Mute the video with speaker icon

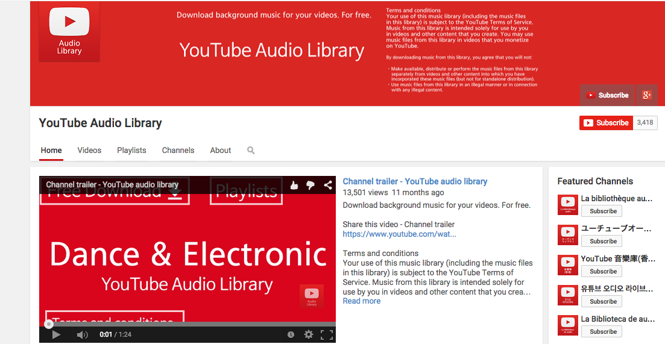tap(82, 335)
